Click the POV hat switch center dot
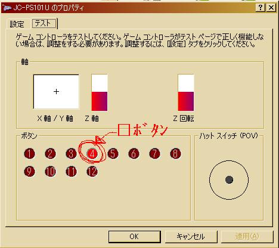Screen dimensions: 279x248 tap(229, 180)
